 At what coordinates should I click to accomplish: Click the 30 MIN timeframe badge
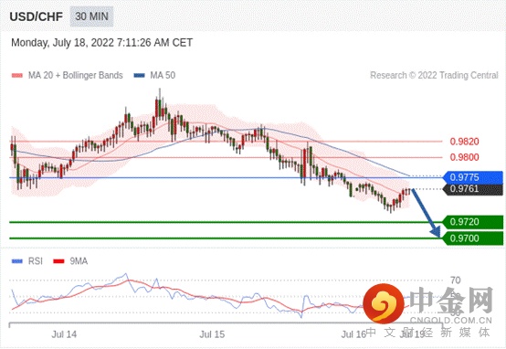[91, 16]
